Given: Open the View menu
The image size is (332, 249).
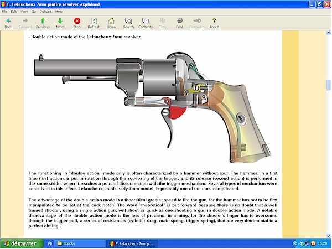Looking at the screenshot, I should pos(24,12).
